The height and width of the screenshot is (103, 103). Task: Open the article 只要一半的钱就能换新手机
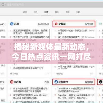coord(32,102)
